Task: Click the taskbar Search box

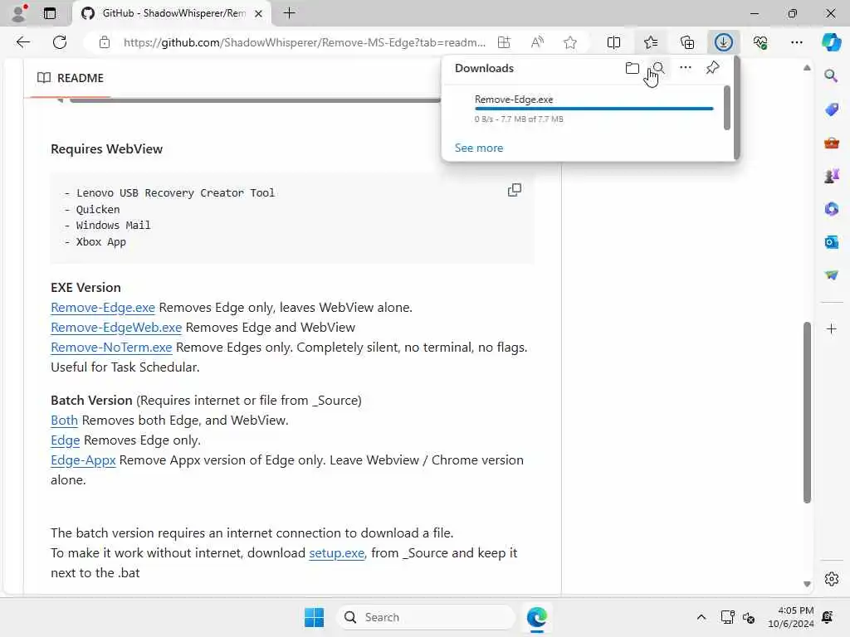Action: (x=426, y=617)
